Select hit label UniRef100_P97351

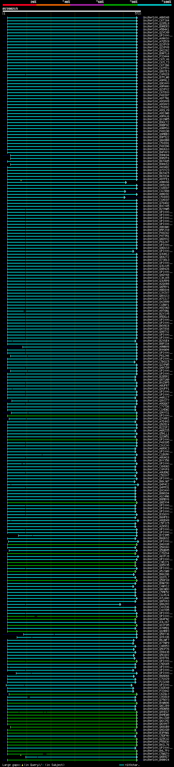pyautogui.click(x=156, y=236)
